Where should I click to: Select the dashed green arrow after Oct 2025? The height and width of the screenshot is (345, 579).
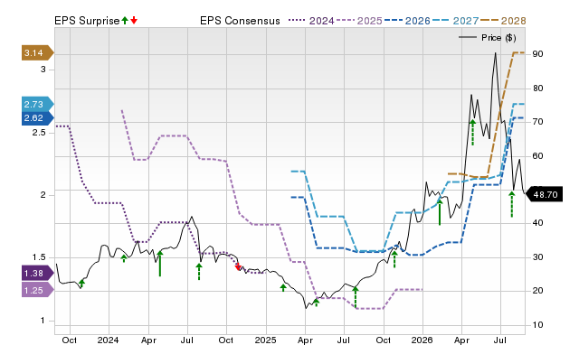coord(394,259)
